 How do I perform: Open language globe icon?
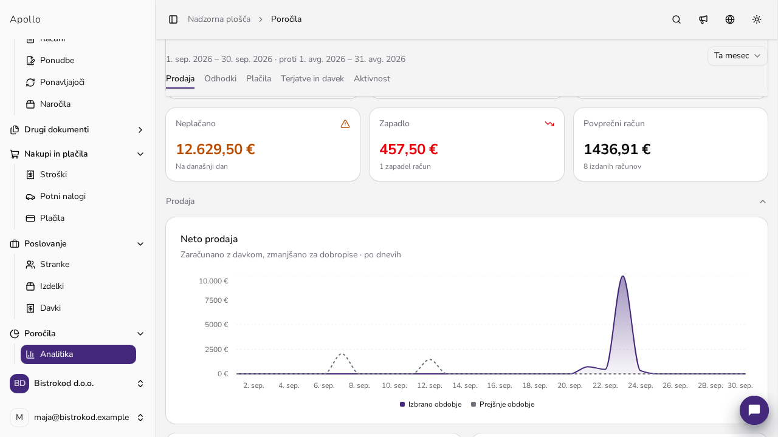click(x=730, y=19)
